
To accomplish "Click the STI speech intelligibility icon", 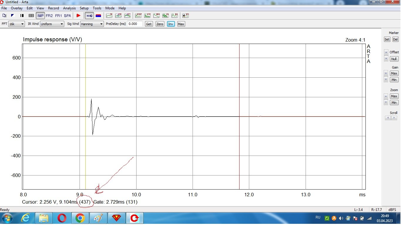I will tap(186, 16).
